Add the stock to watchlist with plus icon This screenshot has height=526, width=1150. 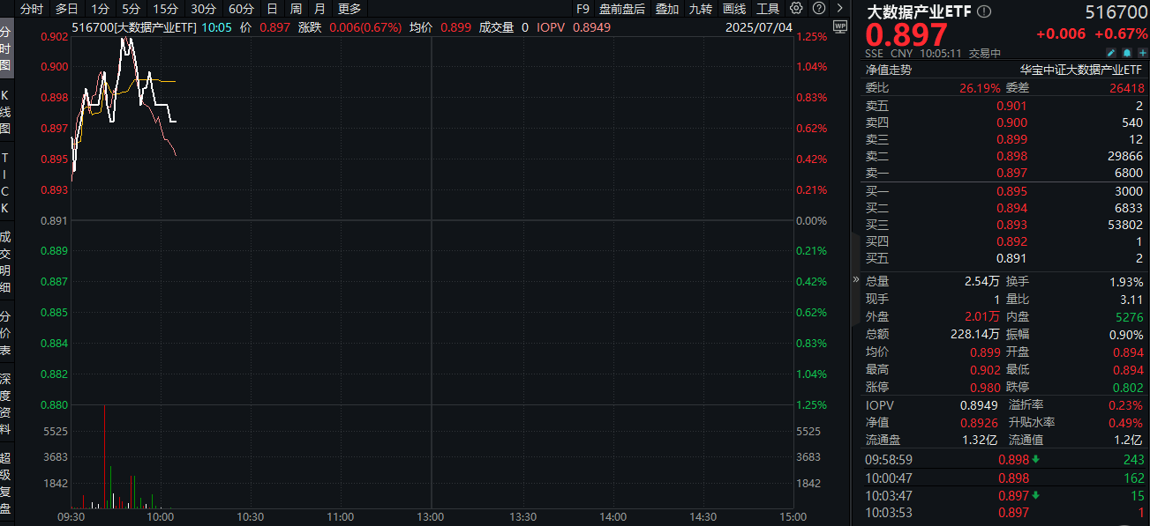point(1142,53)
